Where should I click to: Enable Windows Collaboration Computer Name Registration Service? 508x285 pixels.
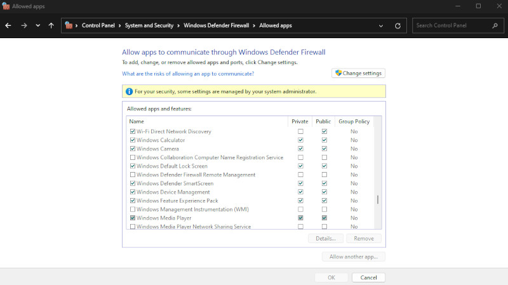133,157
